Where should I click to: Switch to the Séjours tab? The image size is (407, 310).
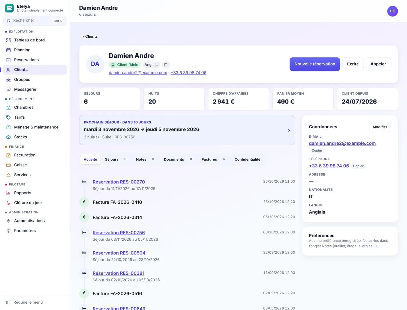point(115,159)
